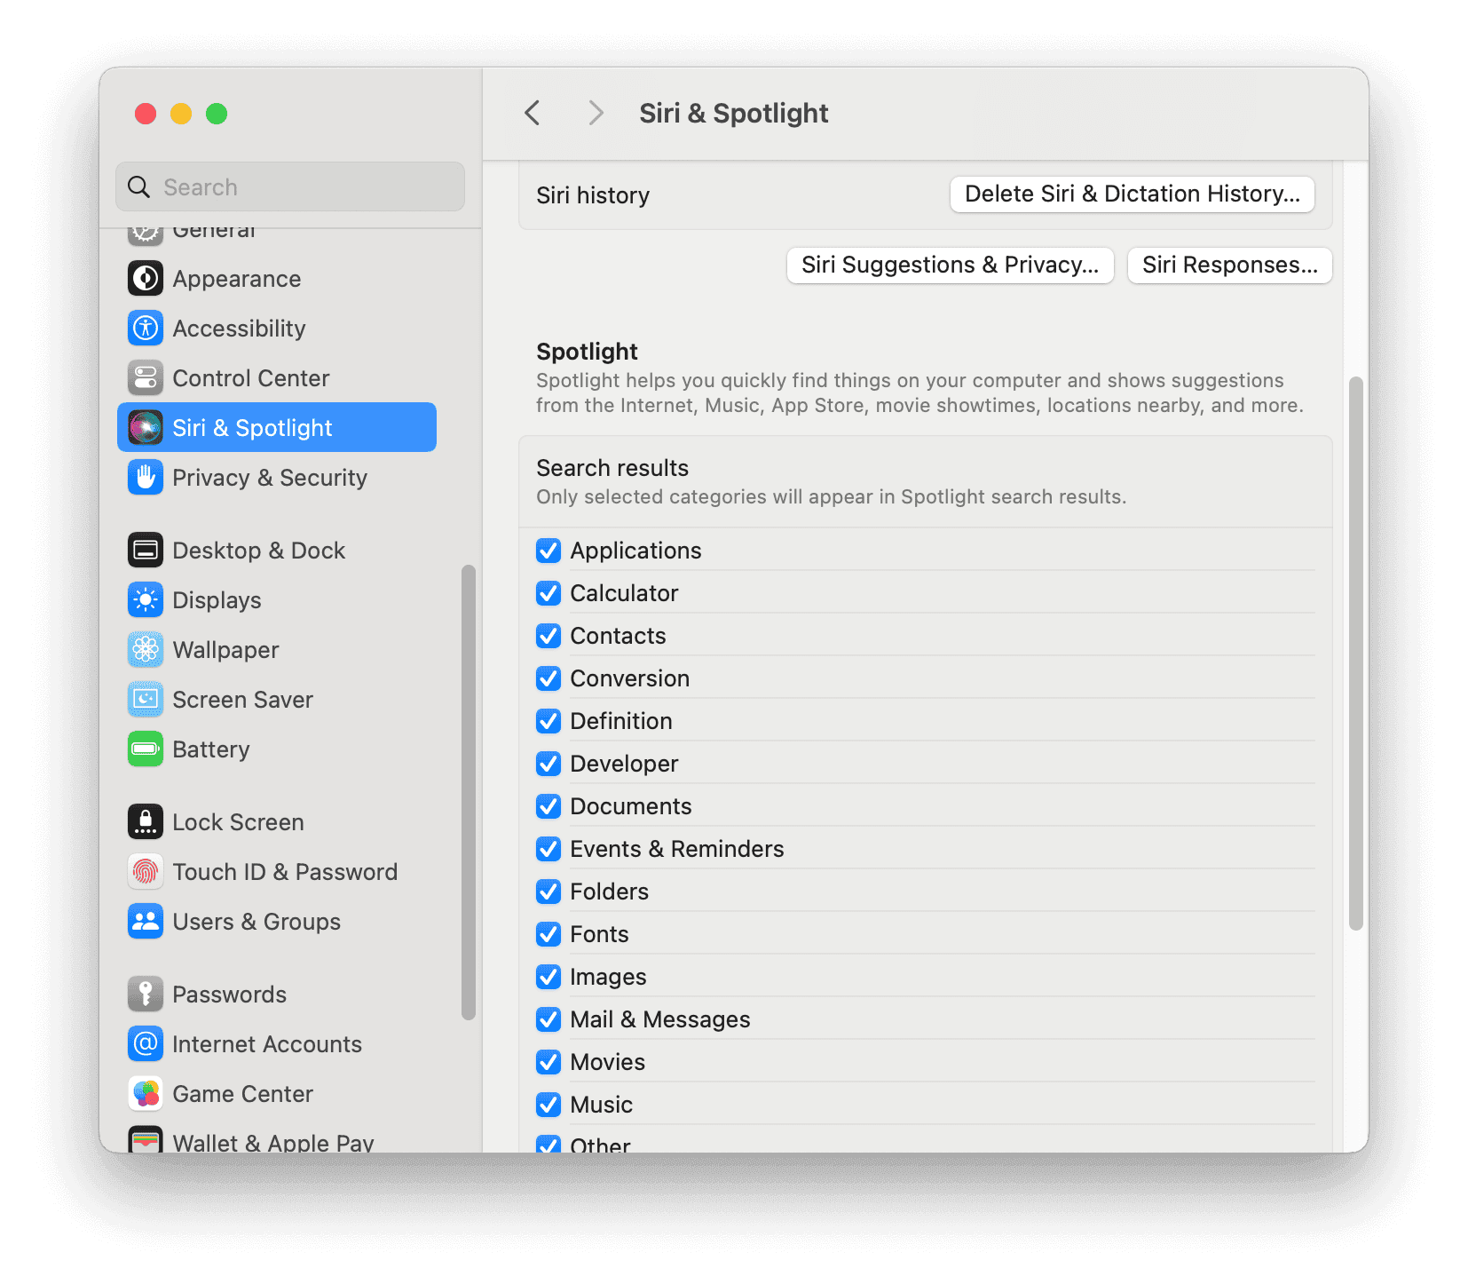Open Lock Screen padlock icon
This screenshot has width=1468, height=1284.
coord(146,822)
